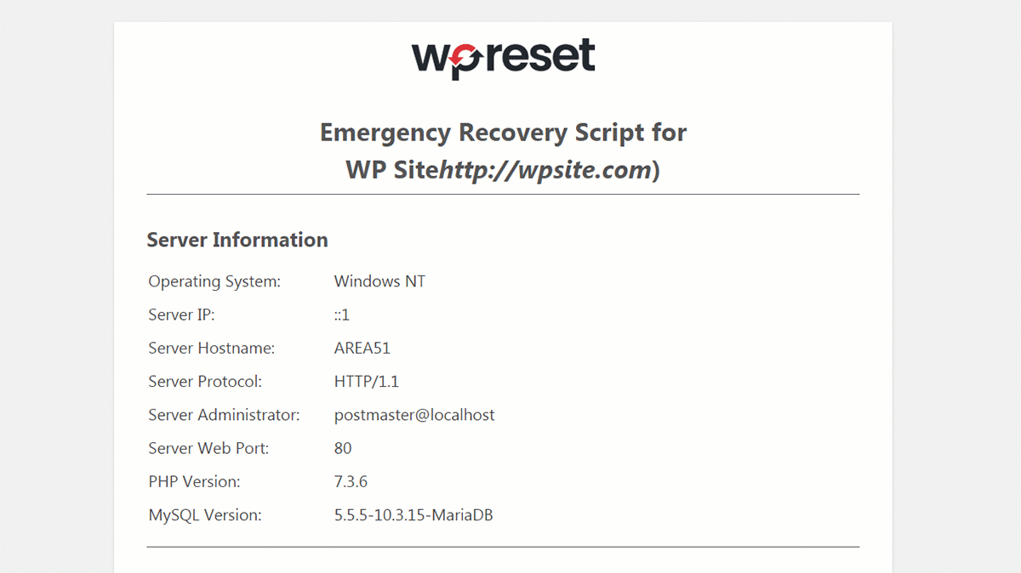Viewport: 1021px width, 573px height.
Task: Select the 5.5.5-10.3.15-MariaDB version text
Action: pyautogui.click(x=414, y=514)
